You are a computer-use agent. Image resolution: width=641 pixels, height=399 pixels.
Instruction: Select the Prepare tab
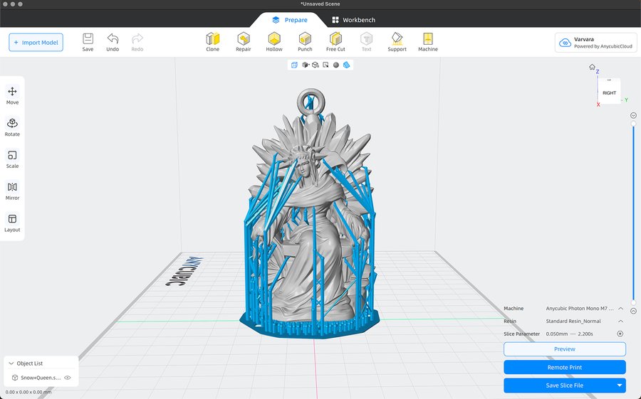click(x=290, y=20)
